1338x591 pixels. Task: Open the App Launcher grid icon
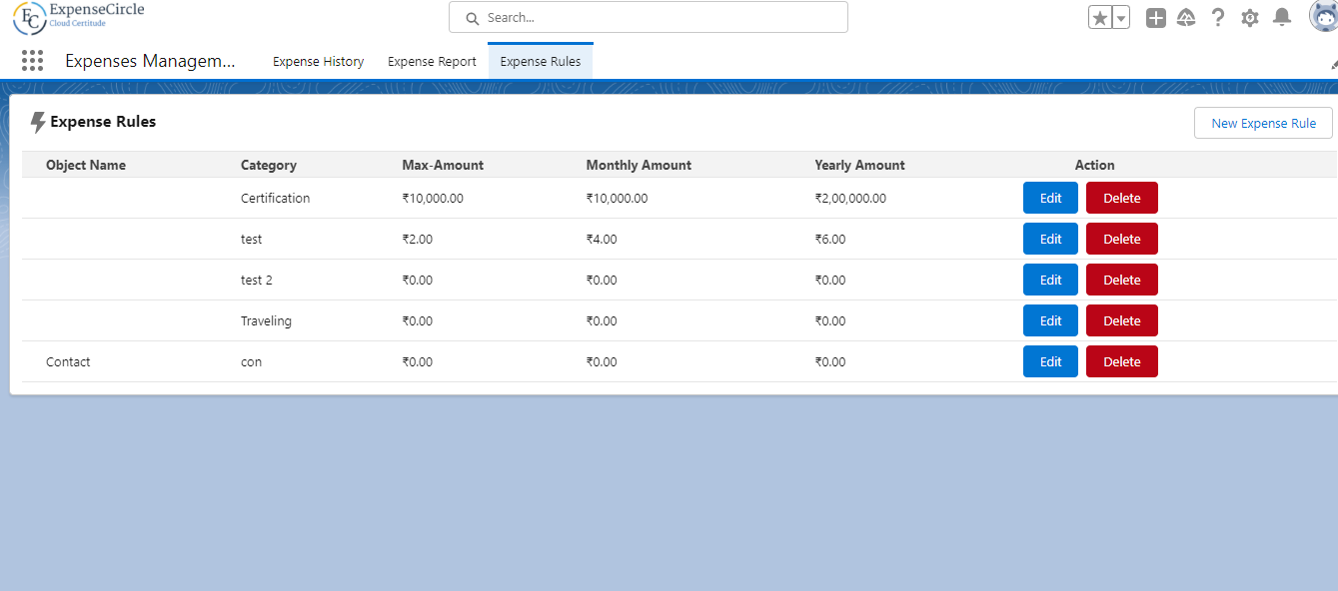pyautogui.click(x=32, y=61)
